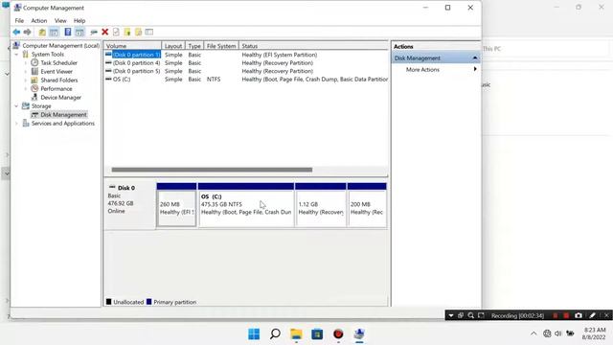Collapse the Disk Management actions section arrow
The height and width of the screenshot is (345, 613).
(475, 57)
